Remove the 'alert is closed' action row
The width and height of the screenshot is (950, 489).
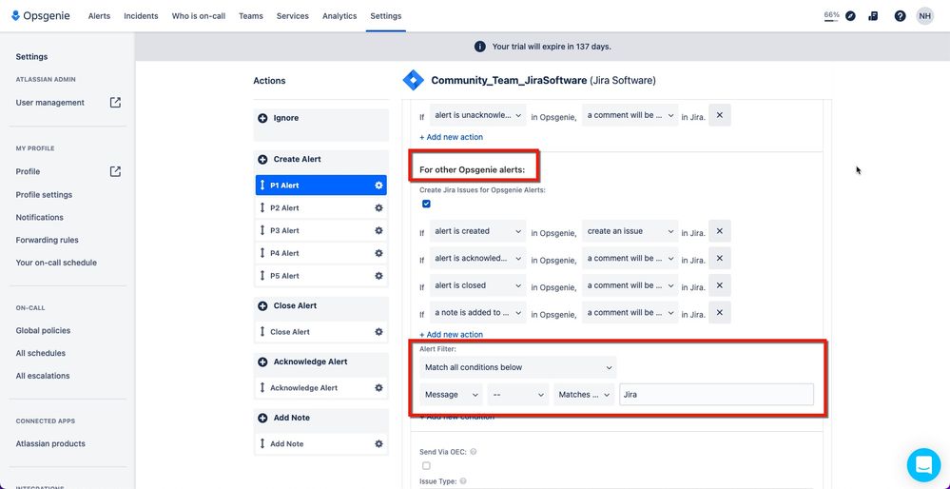tap(720, 285)
